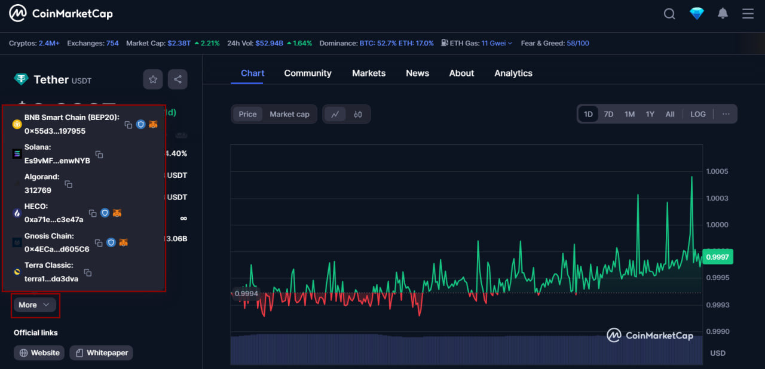Image resolution: width=765 pixels, height=369 pixels.
Task: Click the Gnosis address 0x4ECa...d605C6
Action: click(x=57, y=249)
